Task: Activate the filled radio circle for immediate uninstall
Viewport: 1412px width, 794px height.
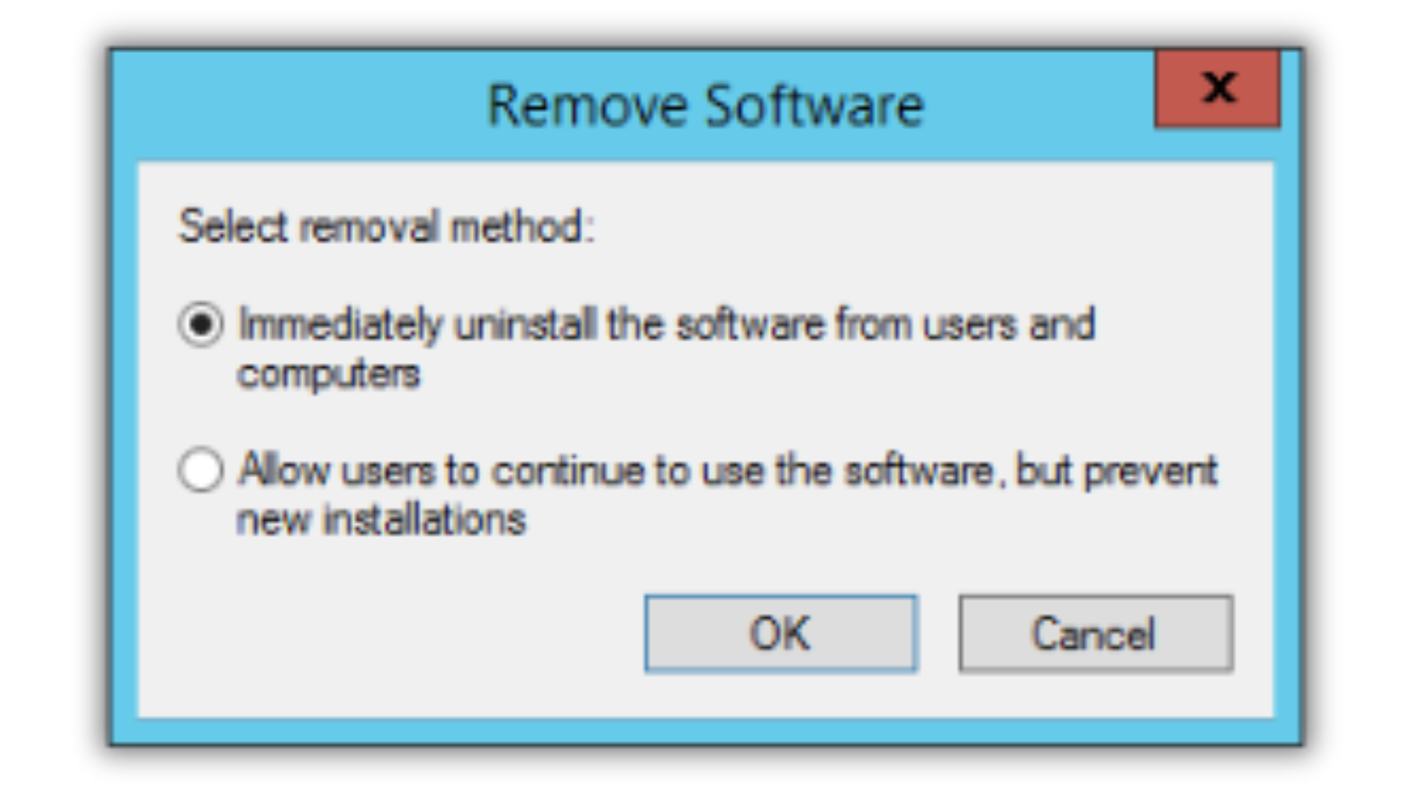Action: pyautogui.click(x=201, y=324)
